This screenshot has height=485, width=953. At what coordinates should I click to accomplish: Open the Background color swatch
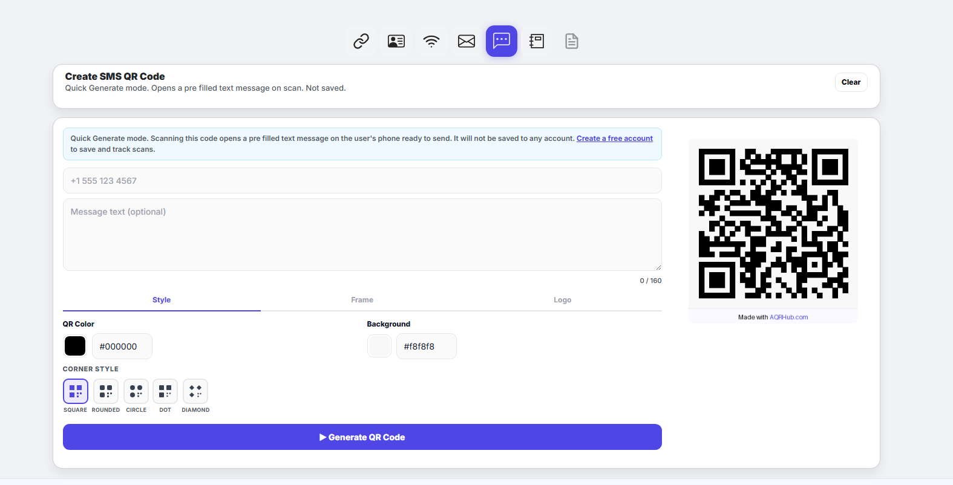click(379, 347)
